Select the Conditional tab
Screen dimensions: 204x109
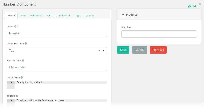click(63, 16)
